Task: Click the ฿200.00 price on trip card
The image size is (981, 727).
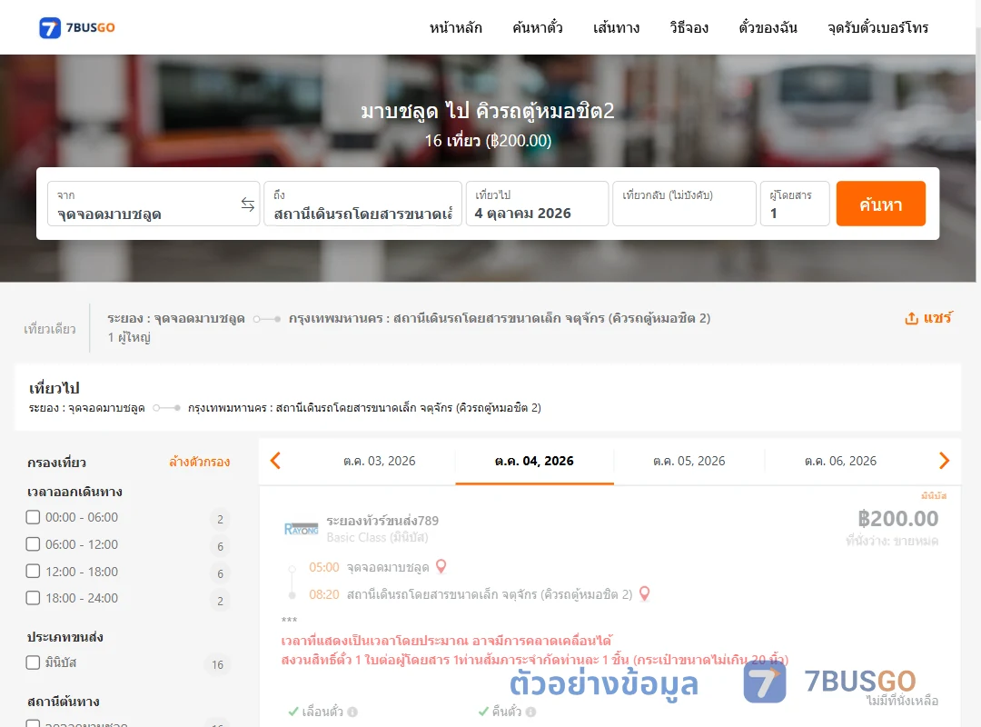Action: [x=897, y=519]
